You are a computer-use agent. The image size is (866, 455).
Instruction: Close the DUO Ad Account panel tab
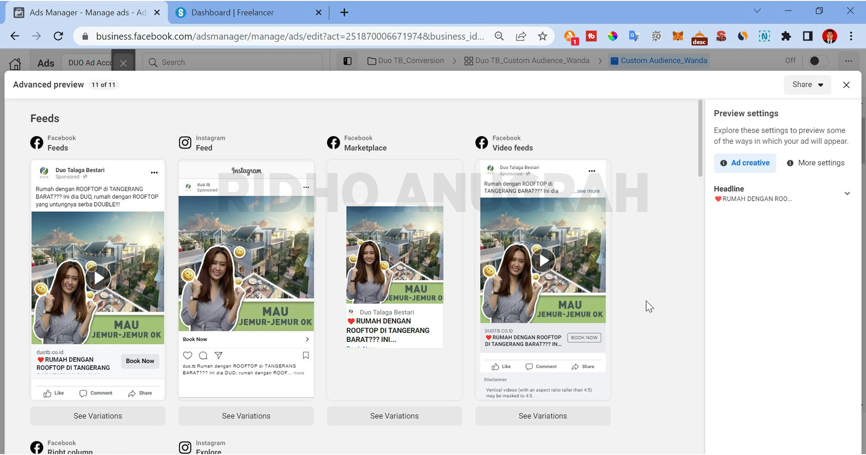tap(123, 63)
